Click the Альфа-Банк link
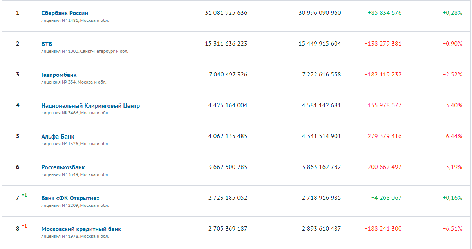The height and width of the screenshot is (249, 472). (x=58, y=137)
